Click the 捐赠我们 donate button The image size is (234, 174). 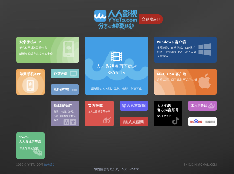pyautogui.click(x=151, y=19)
